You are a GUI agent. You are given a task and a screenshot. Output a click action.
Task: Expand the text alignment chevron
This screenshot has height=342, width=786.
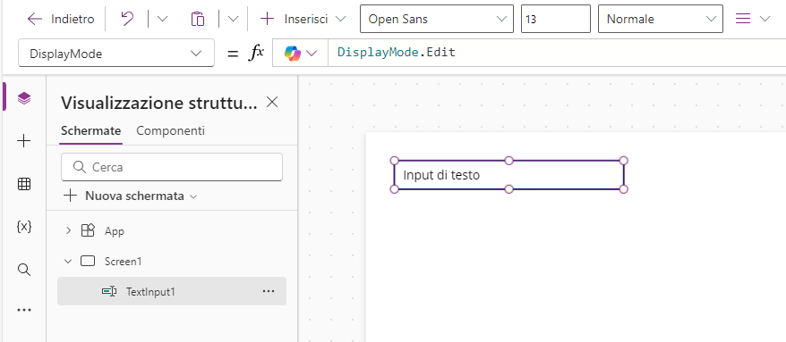[765, 19]
